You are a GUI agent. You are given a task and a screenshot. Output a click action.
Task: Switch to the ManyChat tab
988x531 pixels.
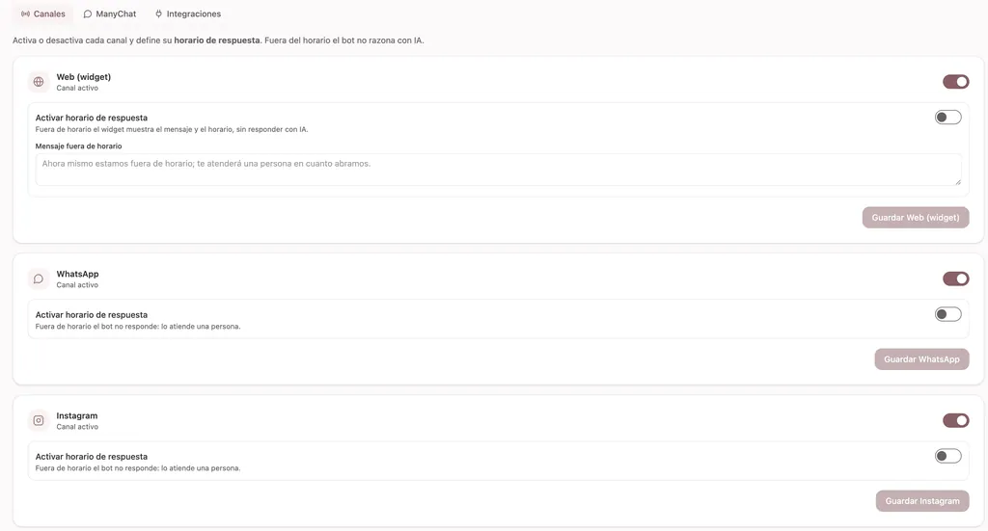pos(110,13)
